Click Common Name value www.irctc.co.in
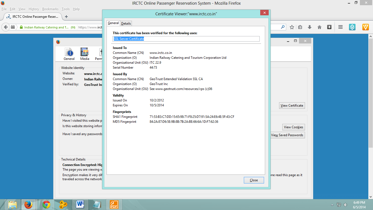The image size is (373, 210). pyautogui.click(x=161, y=53)
